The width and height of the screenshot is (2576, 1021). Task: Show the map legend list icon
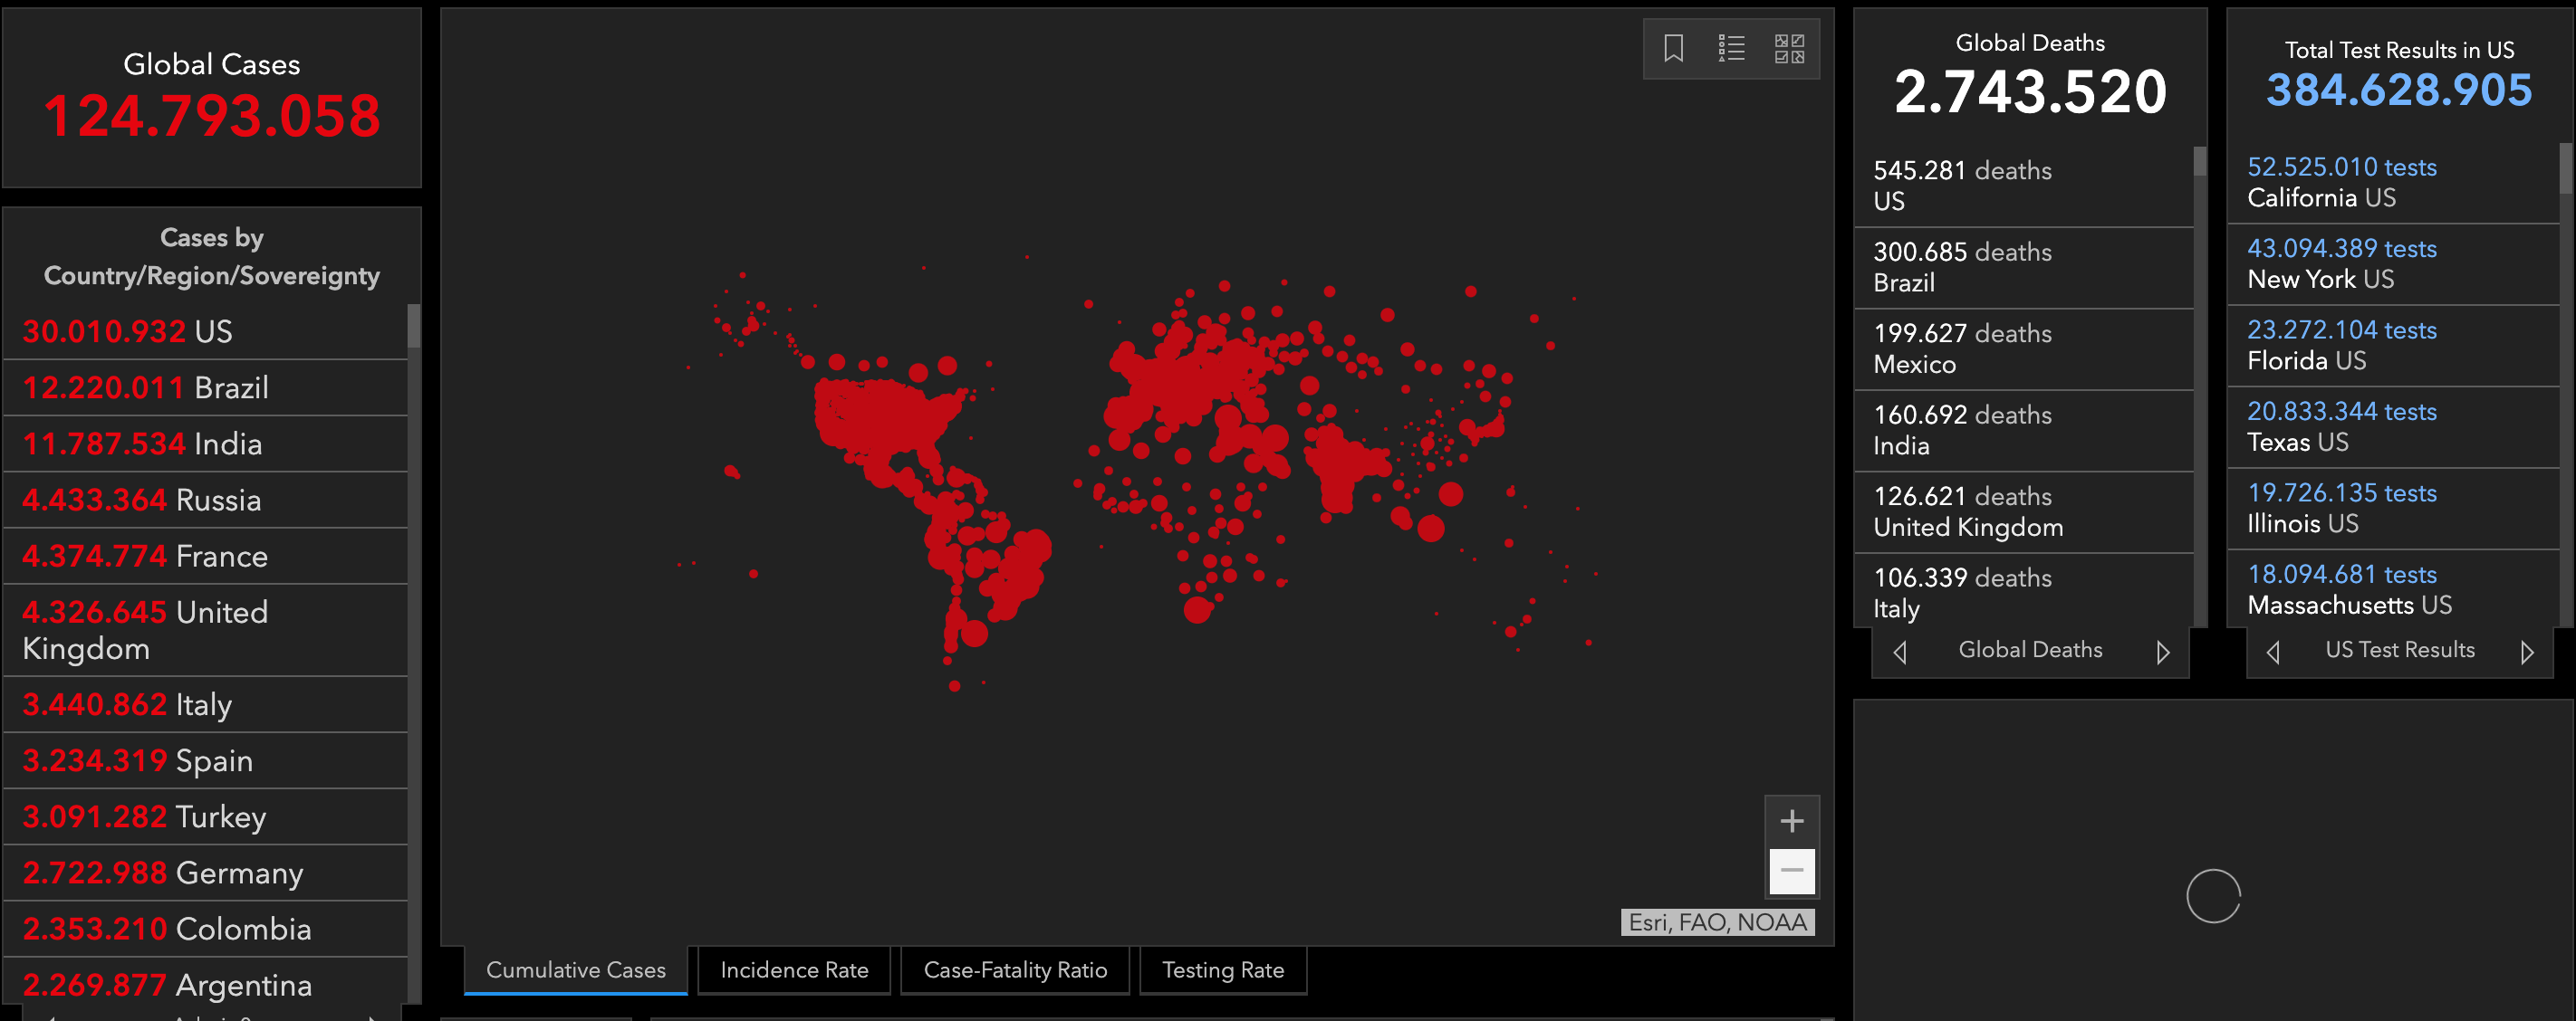1731,48
